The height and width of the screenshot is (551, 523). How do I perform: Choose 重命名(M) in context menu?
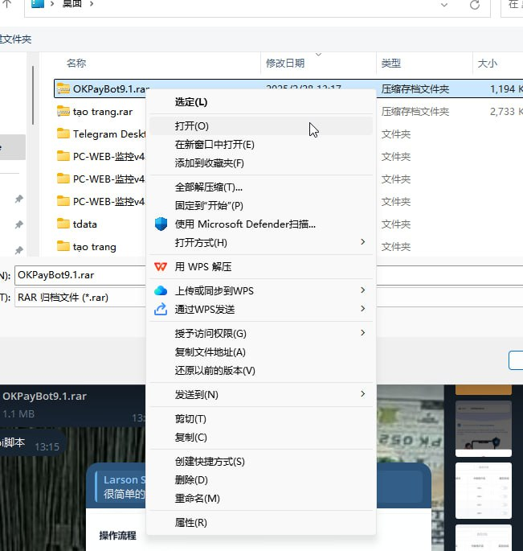coord(261,499)
